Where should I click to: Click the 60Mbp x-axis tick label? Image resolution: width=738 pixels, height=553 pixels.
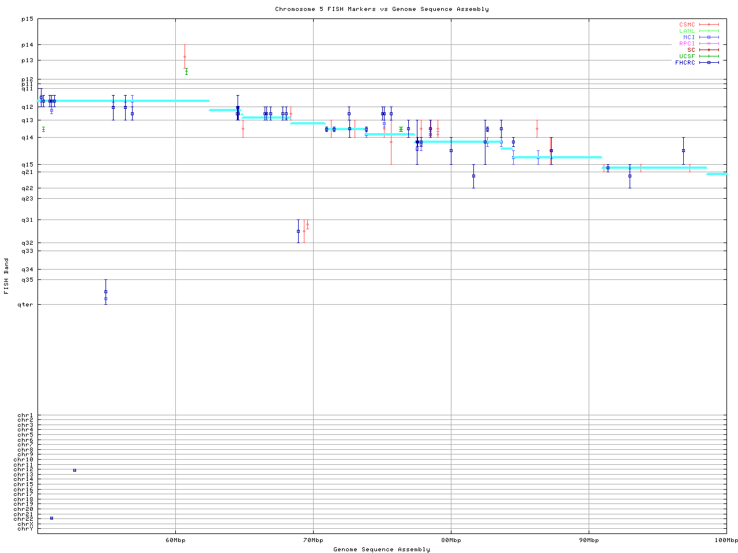click(x=175, y=540)
